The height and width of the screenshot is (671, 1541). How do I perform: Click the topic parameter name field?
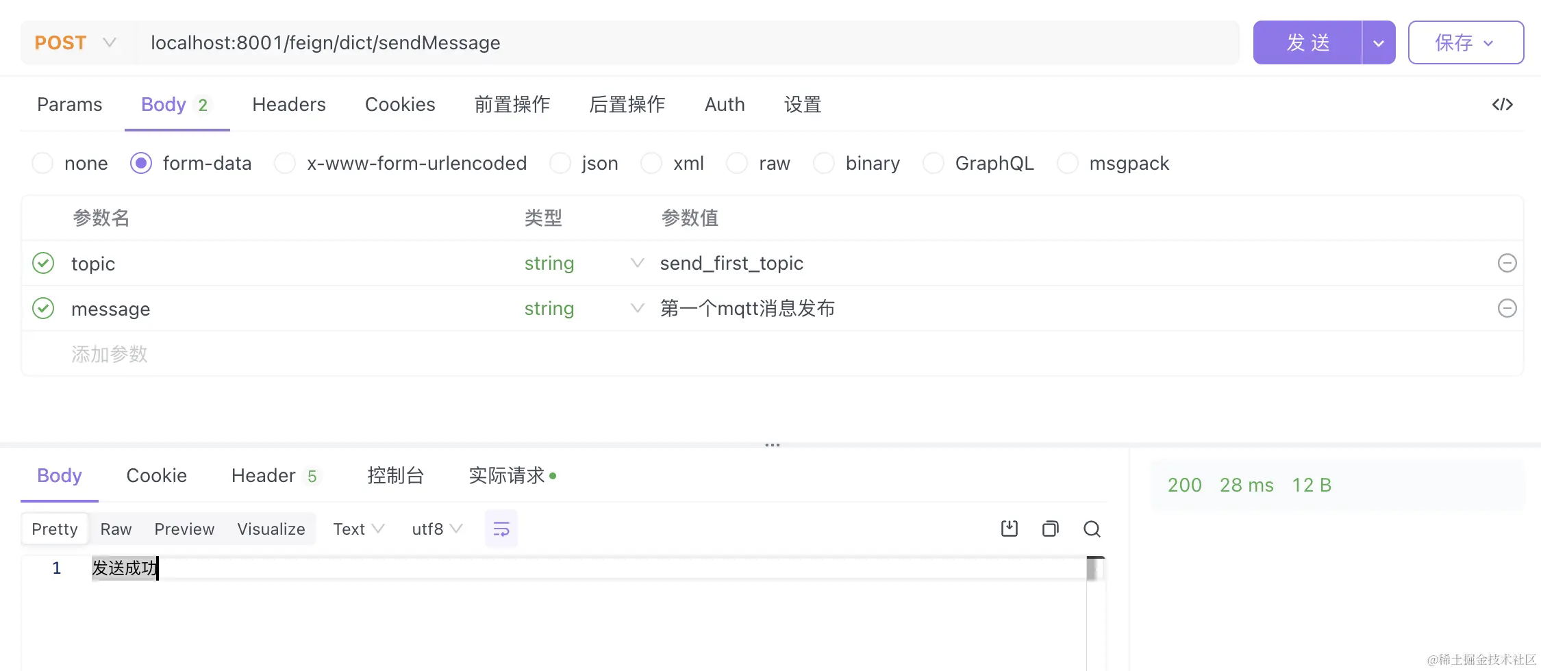coord(93,264)
